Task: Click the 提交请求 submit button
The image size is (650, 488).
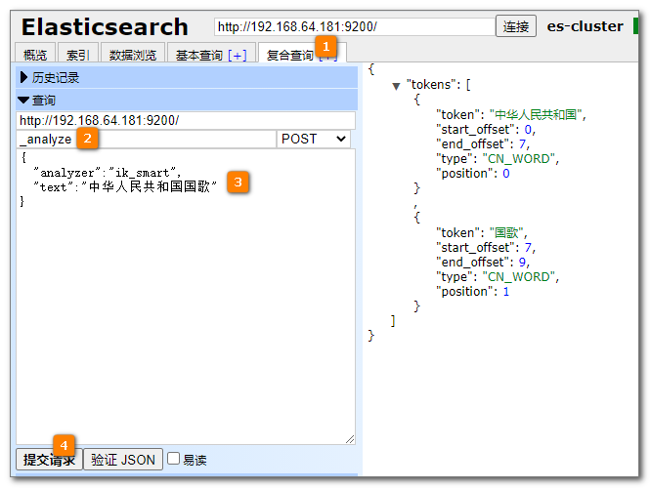Action: tap(49, 460)
